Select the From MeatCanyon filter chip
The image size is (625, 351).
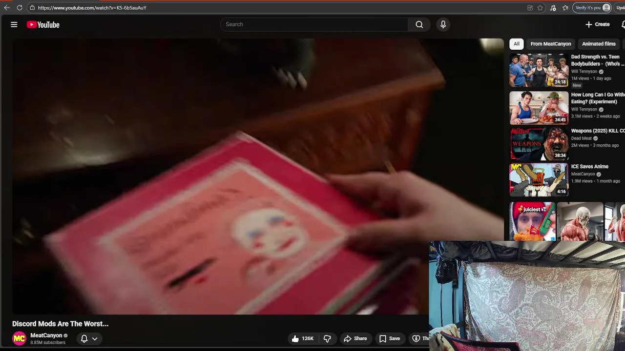click(x=551, y=44)
